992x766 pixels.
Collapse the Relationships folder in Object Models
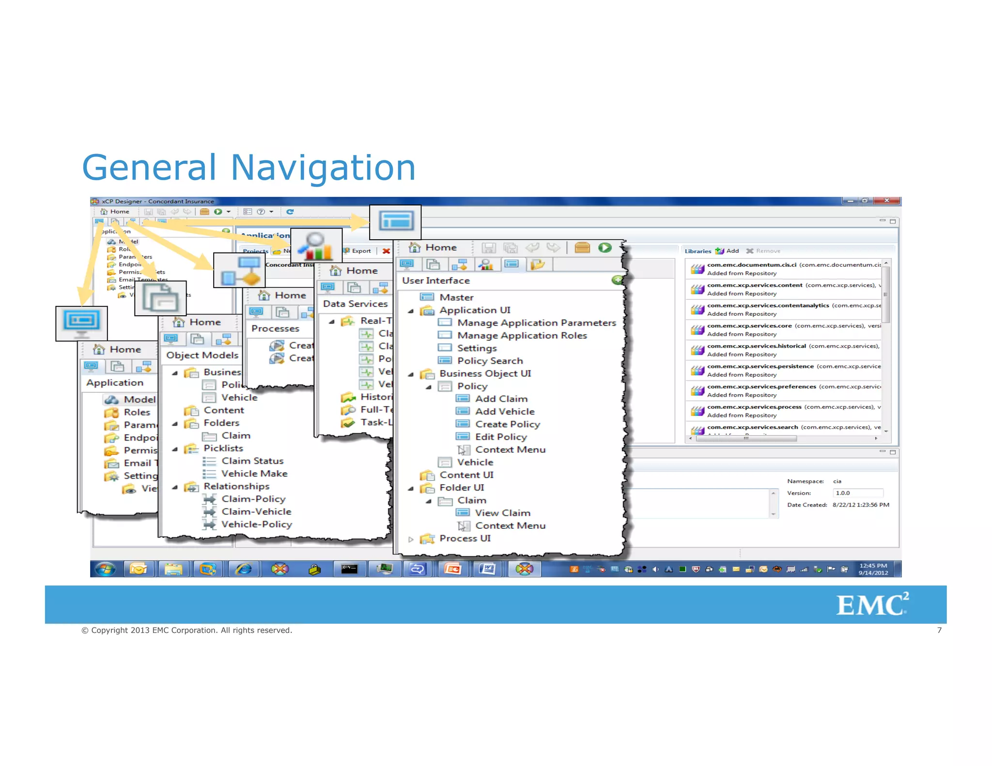point(175,487)
